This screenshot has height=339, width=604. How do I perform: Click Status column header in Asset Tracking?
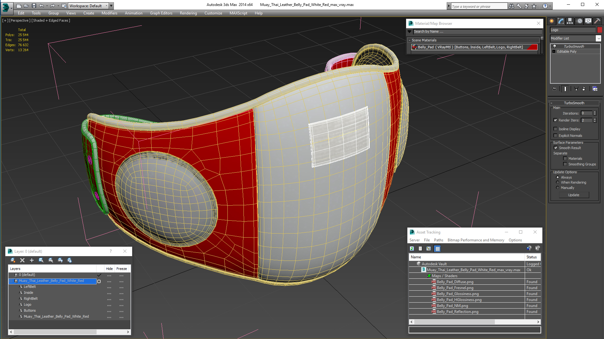pos(532,257)
